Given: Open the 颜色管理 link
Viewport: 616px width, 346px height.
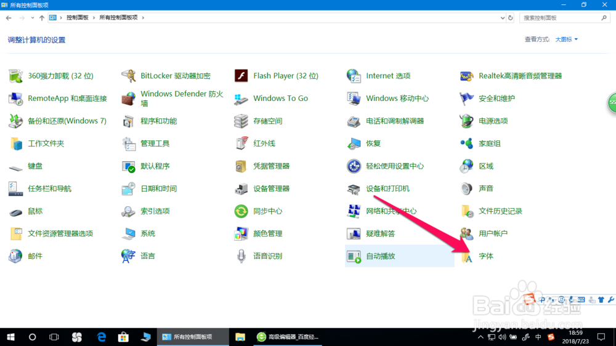Looking at the screenshot, I should pos(268,234).
